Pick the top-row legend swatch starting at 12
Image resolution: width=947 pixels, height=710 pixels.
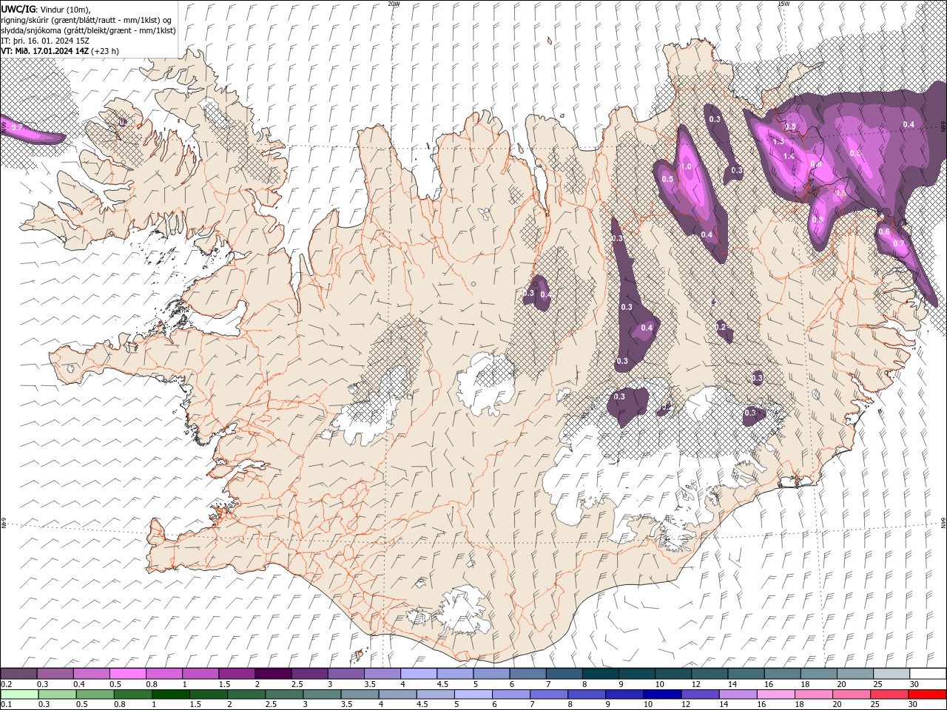click(709, 674)
